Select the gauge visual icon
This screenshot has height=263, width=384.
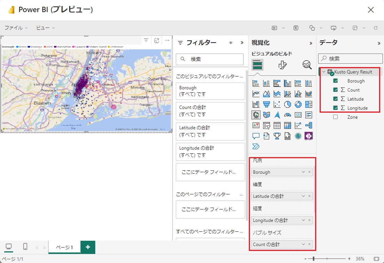pyautogui.click(x=288, y=115)
